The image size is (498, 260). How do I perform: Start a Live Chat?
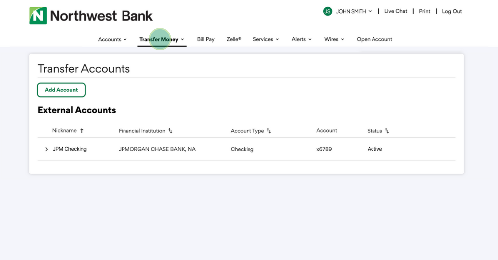click(x=396, y=11)
